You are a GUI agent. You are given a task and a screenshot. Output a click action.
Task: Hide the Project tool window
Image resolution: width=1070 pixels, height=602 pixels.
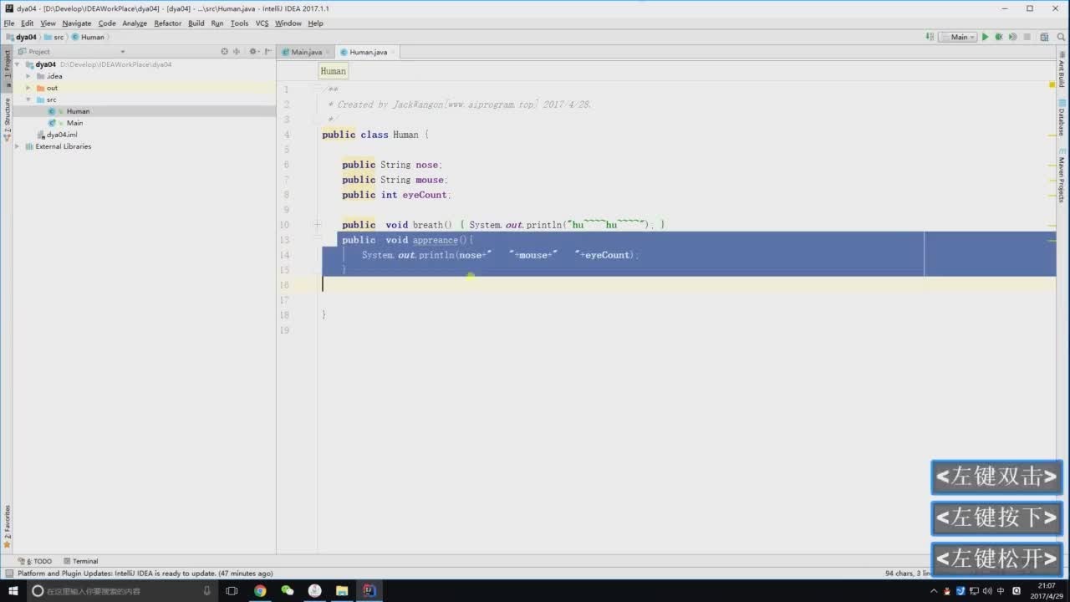[269, 52]
